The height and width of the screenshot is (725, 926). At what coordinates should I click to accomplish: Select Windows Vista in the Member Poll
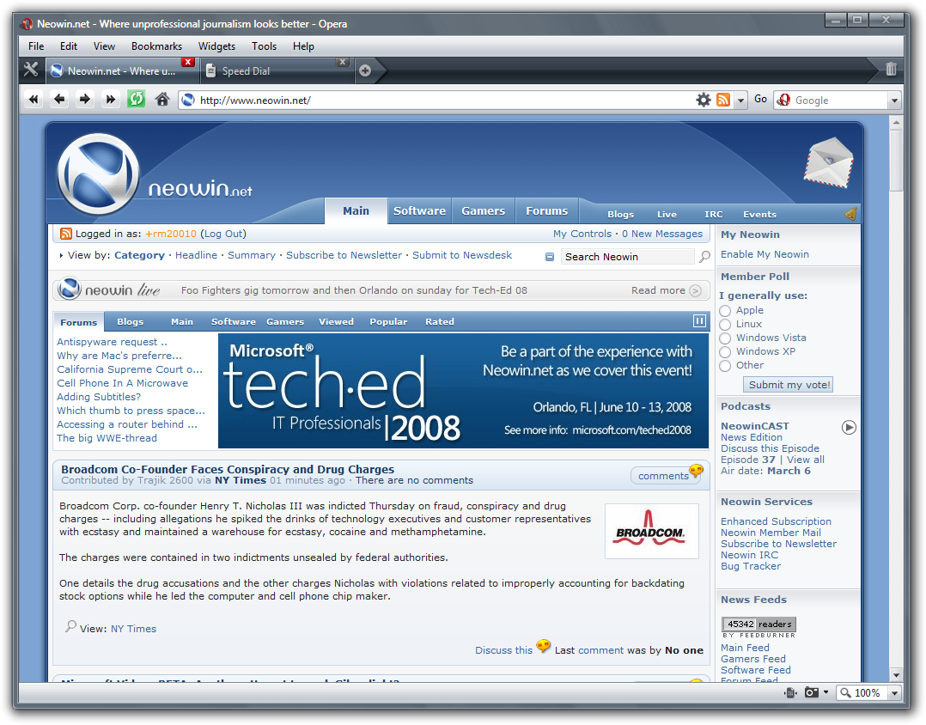725,338
